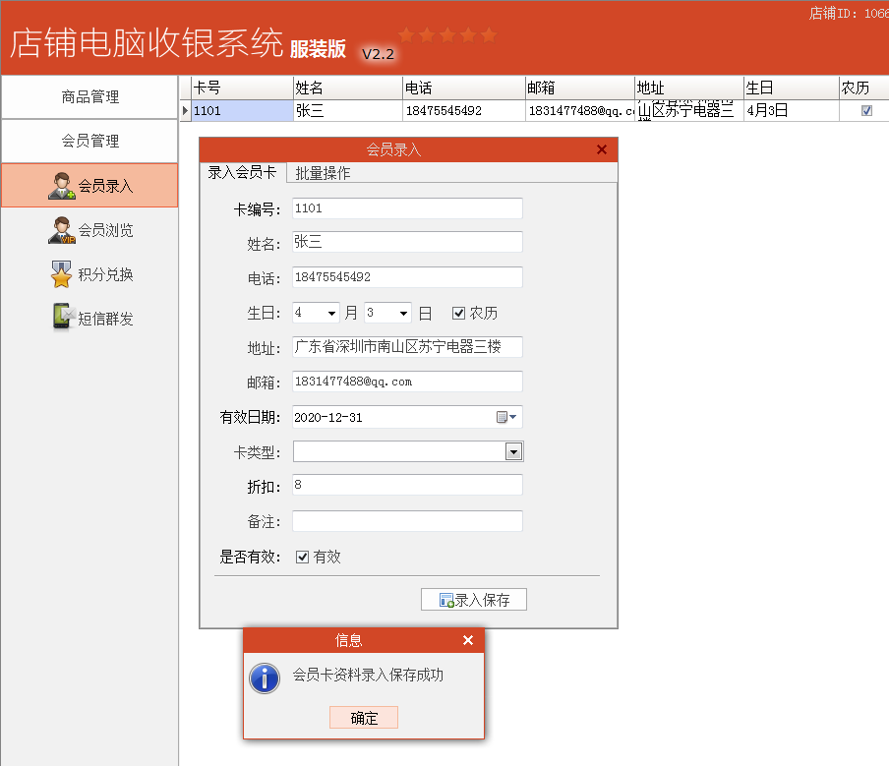Select the 录入会员卡 tab
The image size is (889, 766).
pos(242,172)
